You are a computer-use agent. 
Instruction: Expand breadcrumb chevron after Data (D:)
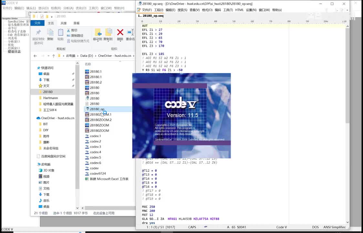[96, 56]
